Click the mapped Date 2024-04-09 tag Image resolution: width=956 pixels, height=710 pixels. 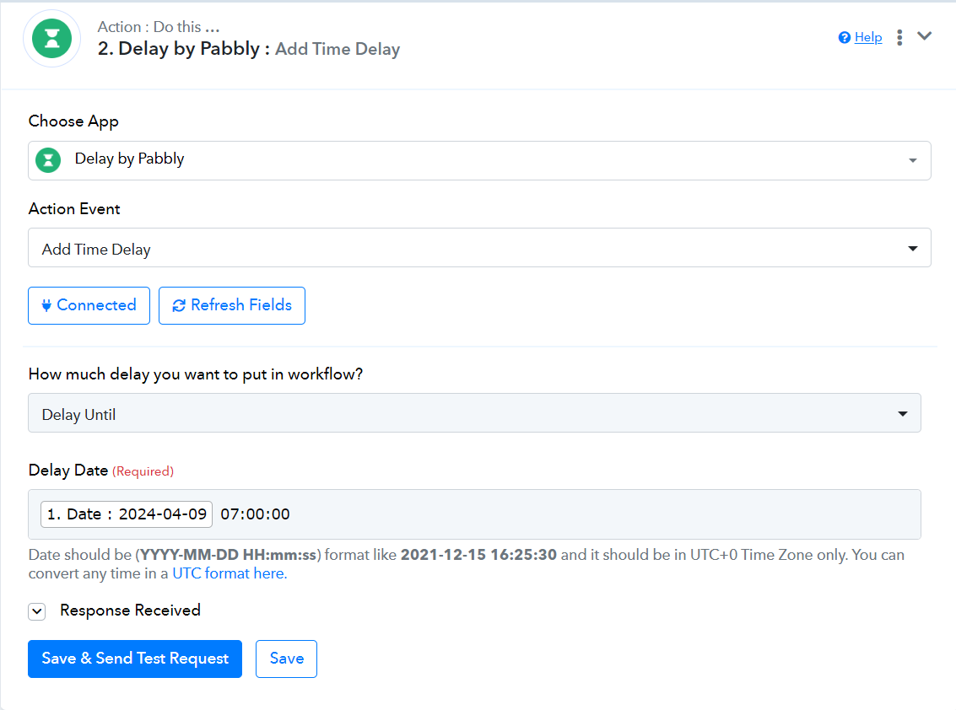[x=127, y=514]
